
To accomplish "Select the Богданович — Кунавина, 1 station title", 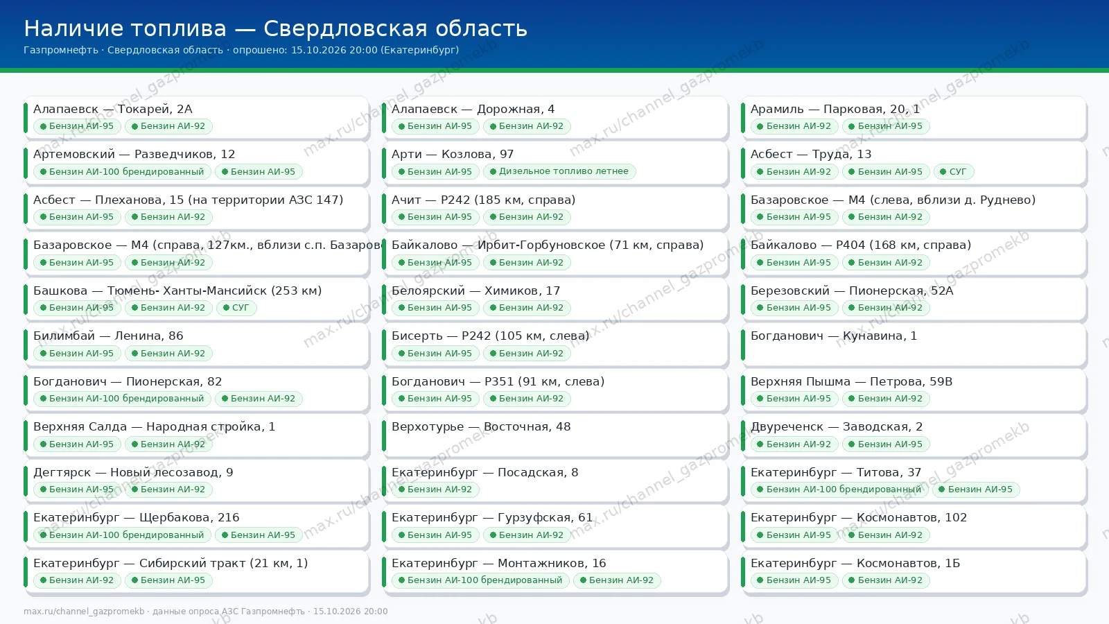I will (834, 336).
